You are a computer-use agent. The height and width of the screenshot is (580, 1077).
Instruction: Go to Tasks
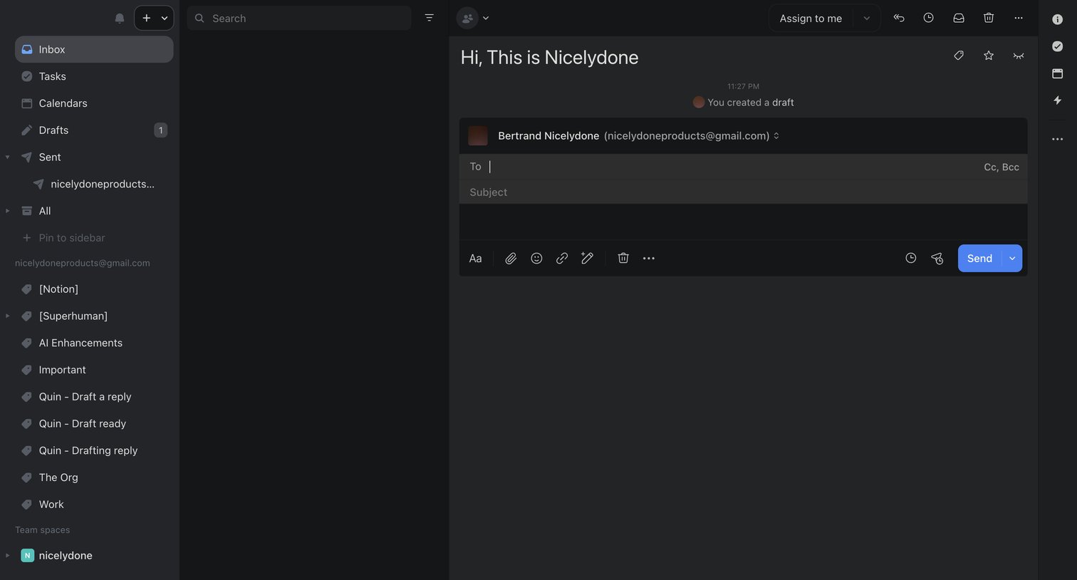[94, 76]
